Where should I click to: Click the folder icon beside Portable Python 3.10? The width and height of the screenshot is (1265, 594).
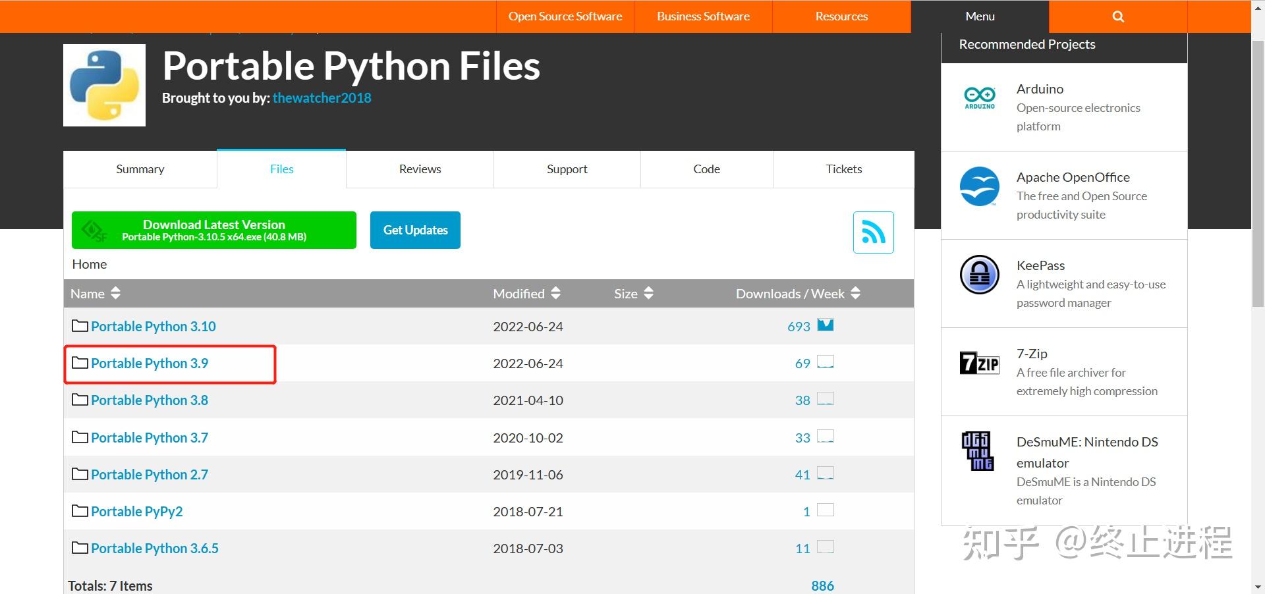click(x=79, y=325)
